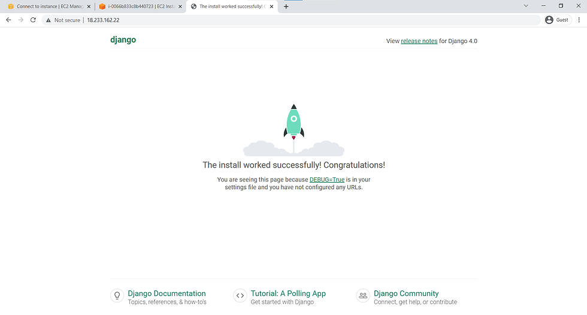Image resolution: width=587 pixels, height=315 pixels.
Task: Click the Not secure label text
Action: [67, 20]
